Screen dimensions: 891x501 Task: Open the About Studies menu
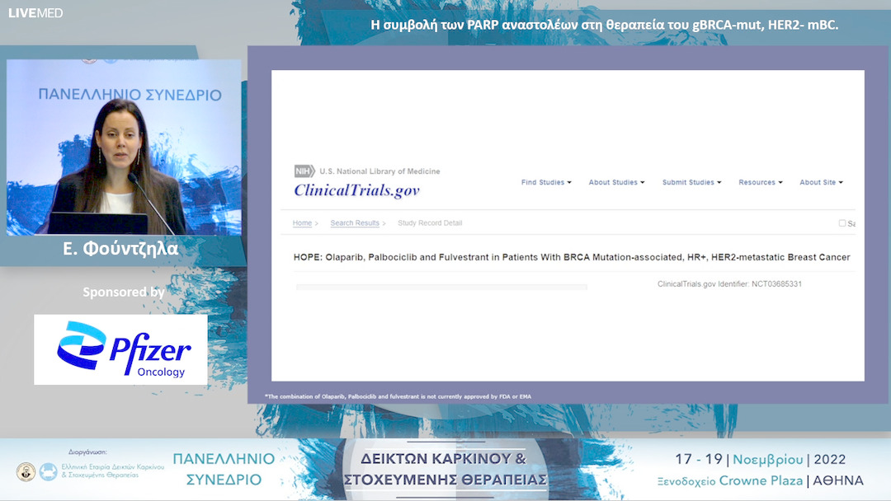coord(615,181)
